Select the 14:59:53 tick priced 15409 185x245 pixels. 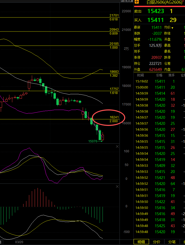(159, 166)
